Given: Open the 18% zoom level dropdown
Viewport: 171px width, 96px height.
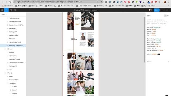Looking at the screenshot, I should tap(168, 10).
